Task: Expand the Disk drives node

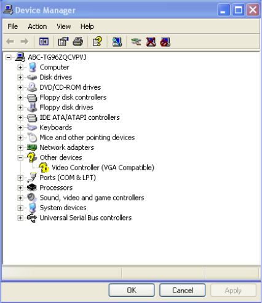Action: [x=20, y=77]
